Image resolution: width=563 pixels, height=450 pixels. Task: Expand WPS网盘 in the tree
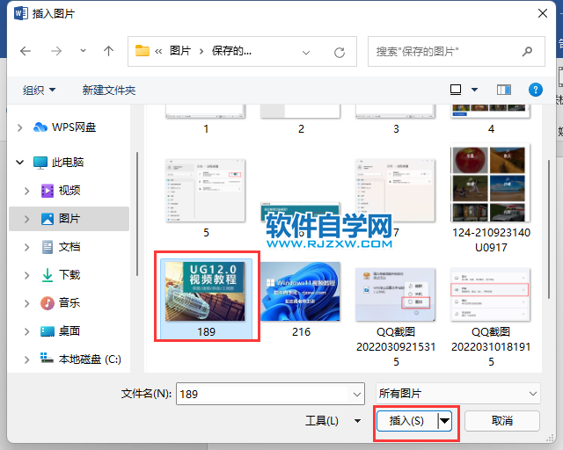(x=19, y=127)
